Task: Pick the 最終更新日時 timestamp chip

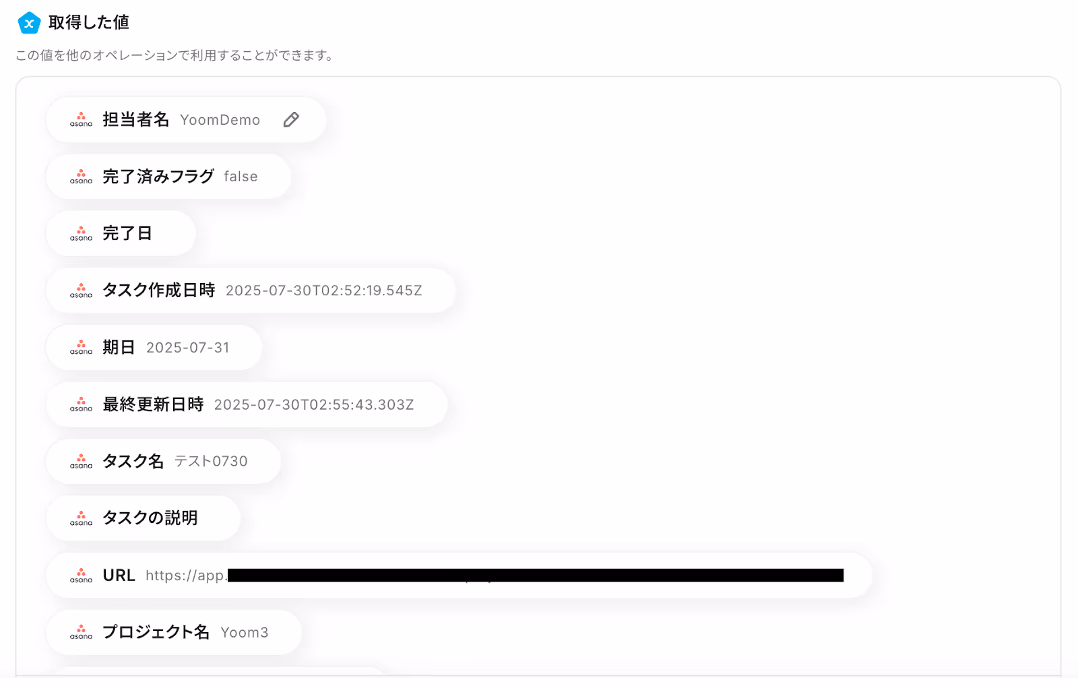Action: coord(247,404)
